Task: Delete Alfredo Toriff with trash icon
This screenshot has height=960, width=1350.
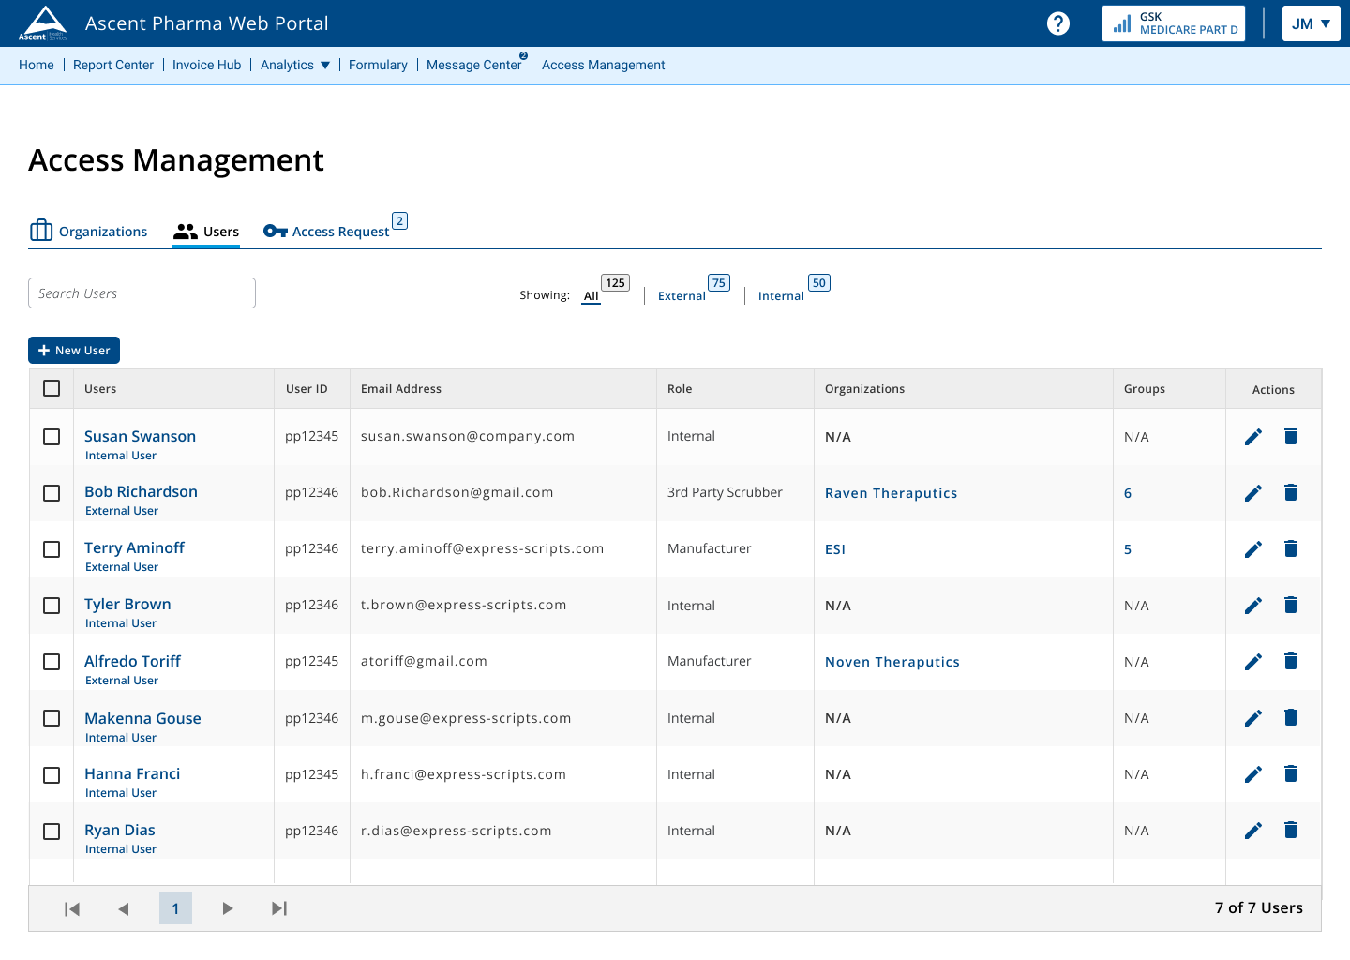Action: [1291, 661]
